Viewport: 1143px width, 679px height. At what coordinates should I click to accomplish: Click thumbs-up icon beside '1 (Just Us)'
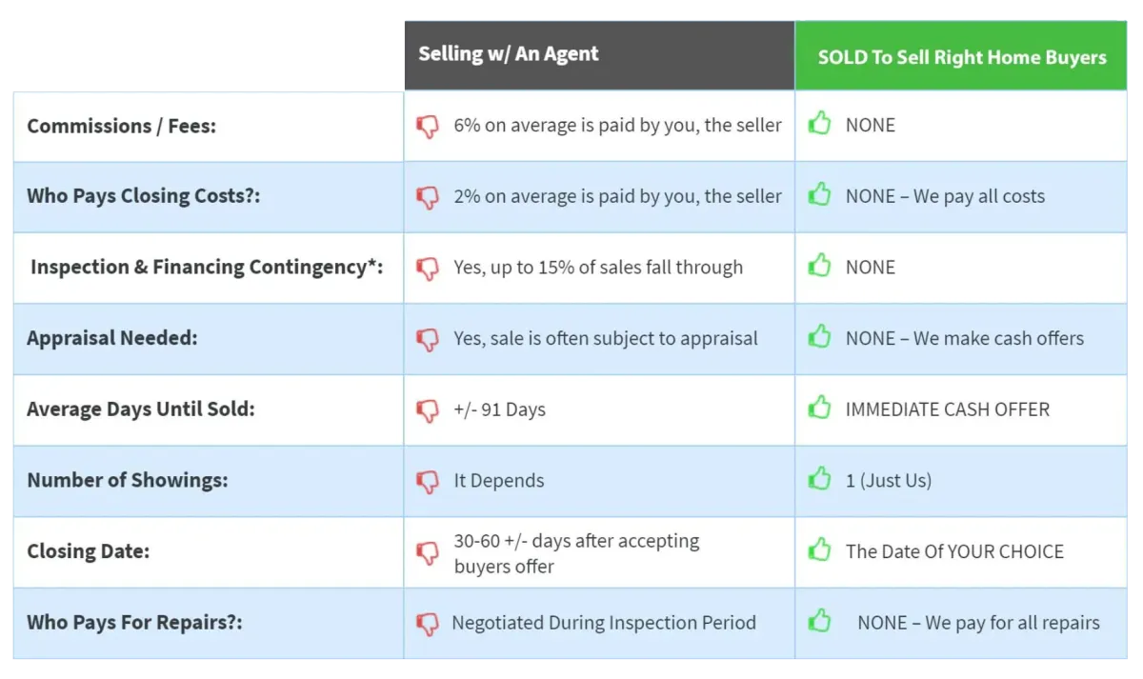pyautogui.click(x=819, y=479)
